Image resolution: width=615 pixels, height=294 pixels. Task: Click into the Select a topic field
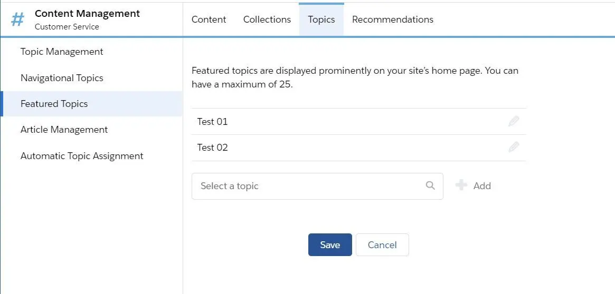(x=317, y=187)
